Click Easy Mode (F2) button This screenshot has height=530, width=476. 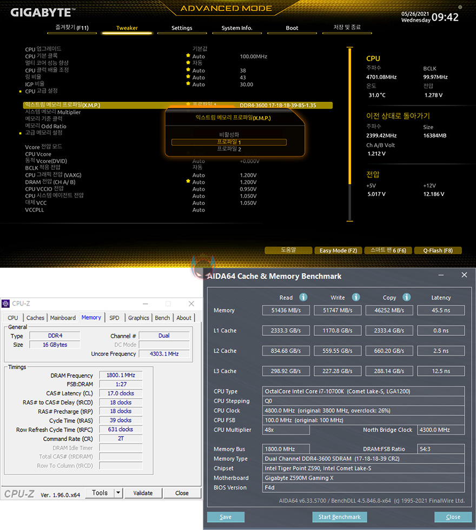pyautogui.click(x=338, y=250)
